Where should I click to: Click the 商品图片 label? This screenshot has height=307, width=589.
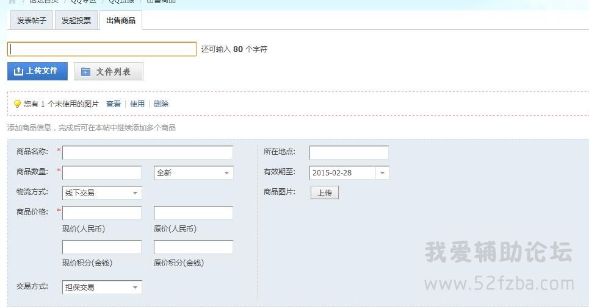(280, 192)
